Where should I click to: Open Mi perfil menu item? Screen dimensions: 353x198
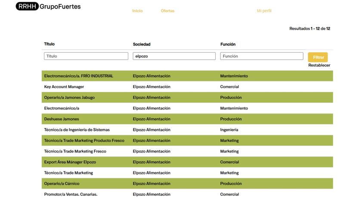(x=264, y=11)
